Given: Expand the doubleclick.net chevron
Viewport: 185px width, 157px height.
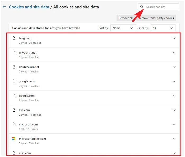Looking at the screenshot, I should [x=174, y=67].
